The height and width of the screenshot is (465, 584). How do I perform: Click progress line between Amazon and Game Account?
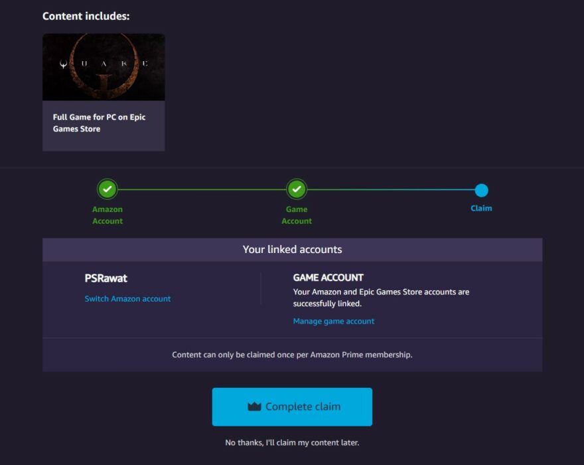point(202,190)
